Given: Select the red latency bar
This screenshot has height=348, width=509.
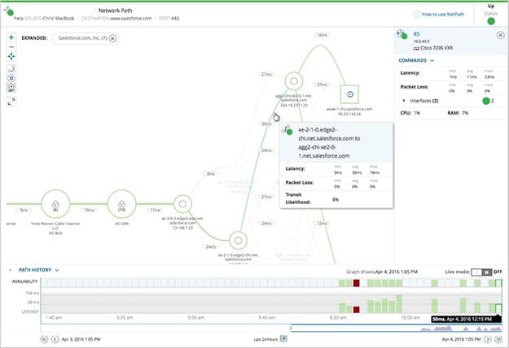Looking at the screenshot, I should tap(356, 310).
